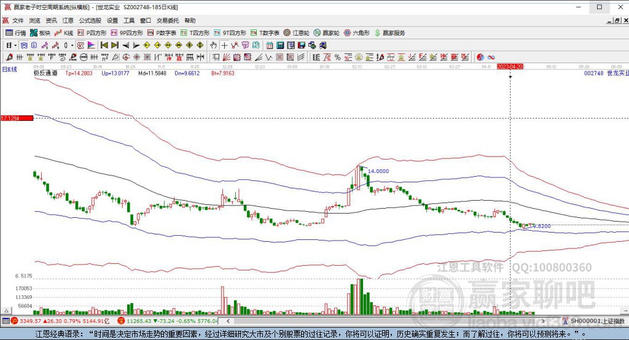The height and width of the screenshot is (340, 629).
Task: Open the 公式选股 menu
Action: pyautogui.click(x=89, y=20)
